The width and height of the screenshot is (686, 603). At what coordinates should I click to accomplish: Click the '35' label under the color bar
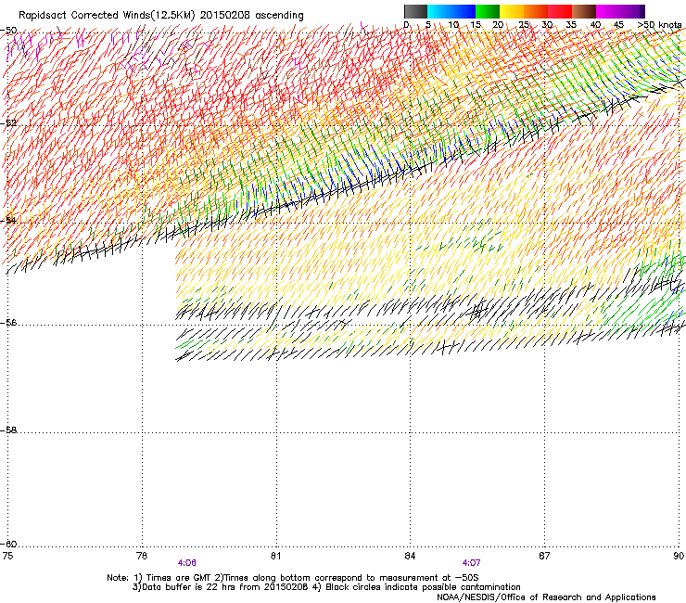coord(571,24)
